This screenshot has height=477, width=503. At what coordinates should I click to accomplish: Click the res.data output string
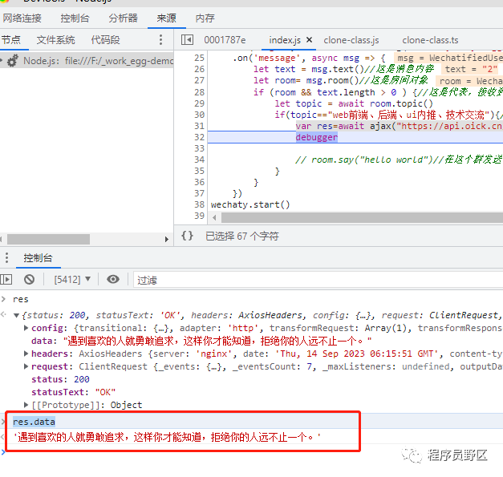point(167,437)
